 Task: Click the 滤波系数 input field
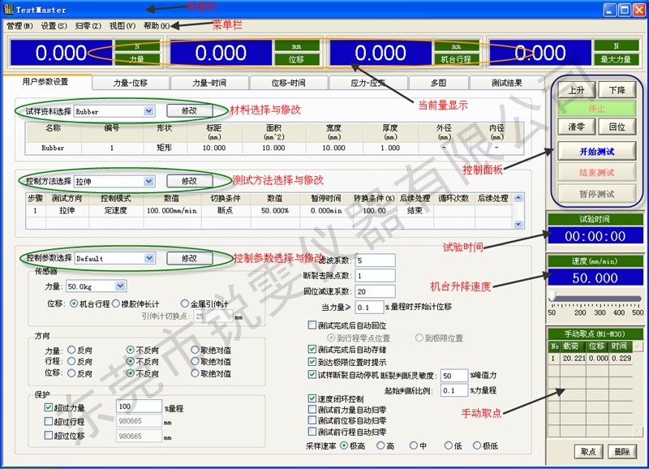(375, 260)
